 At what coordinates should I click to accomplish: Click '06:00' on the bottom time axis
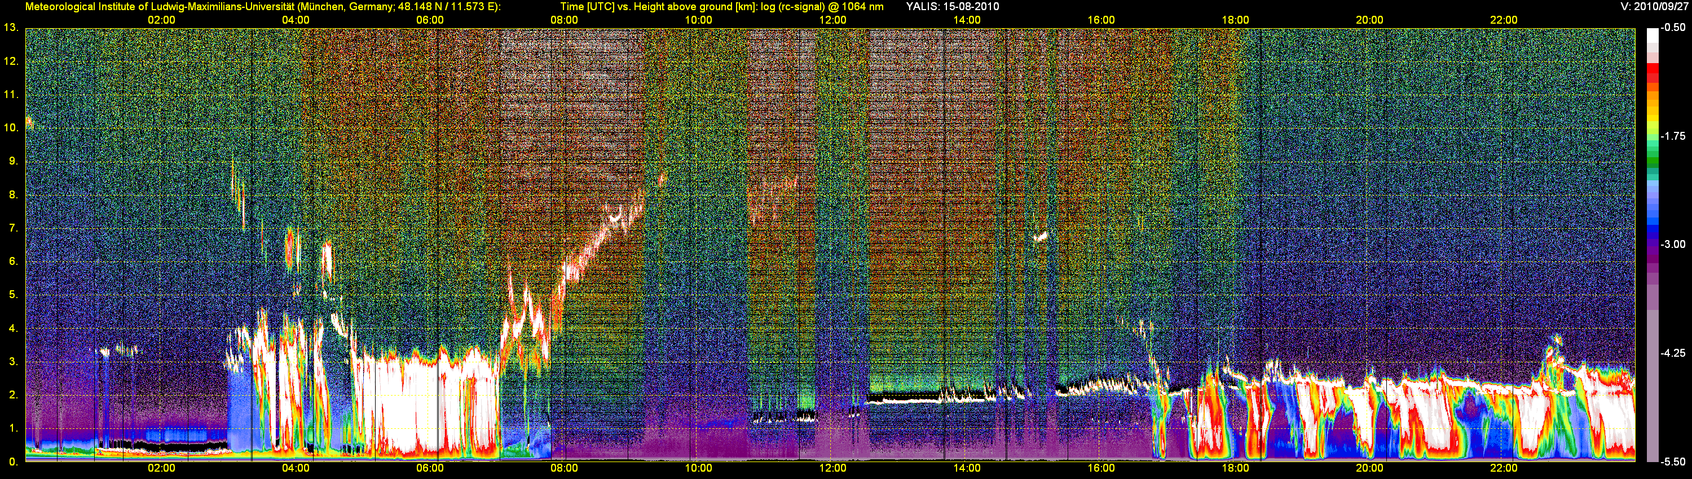(430, 468)
